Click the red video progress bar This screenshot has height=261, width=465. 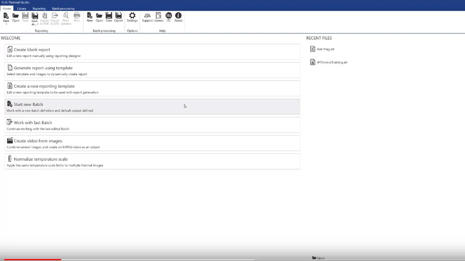(32, 259)
